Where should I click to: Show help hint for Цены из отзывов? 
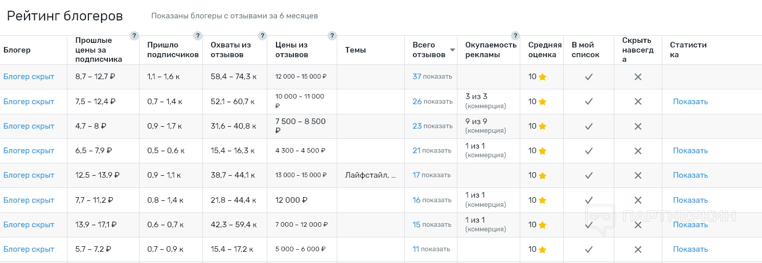[x=332, y=36]
